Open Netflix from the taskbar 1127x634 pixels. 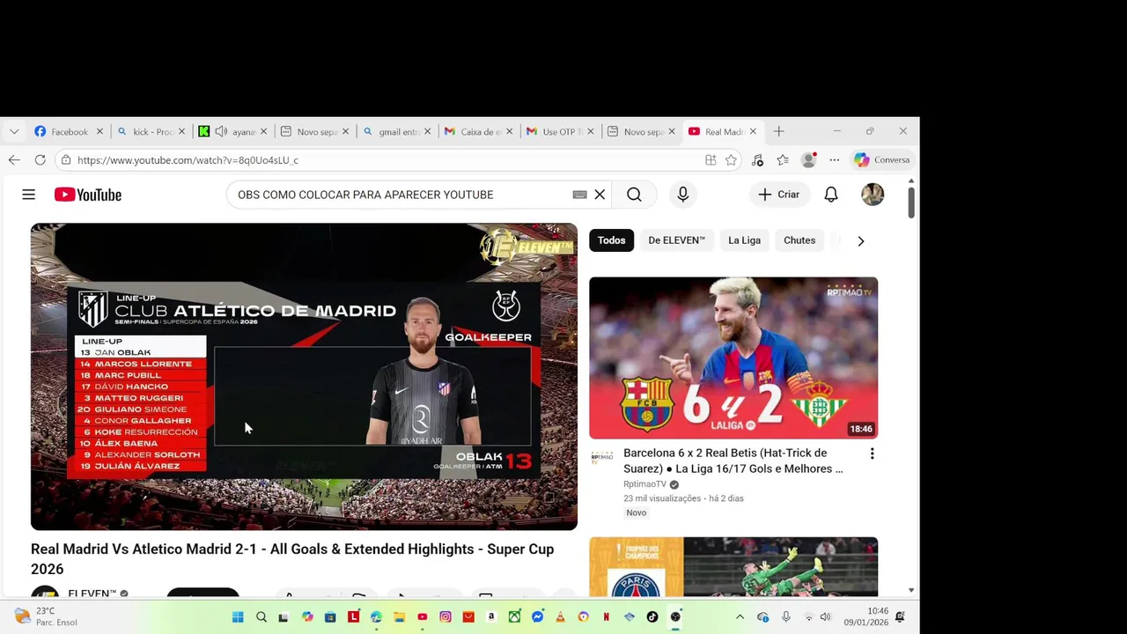tap(606, 617)
